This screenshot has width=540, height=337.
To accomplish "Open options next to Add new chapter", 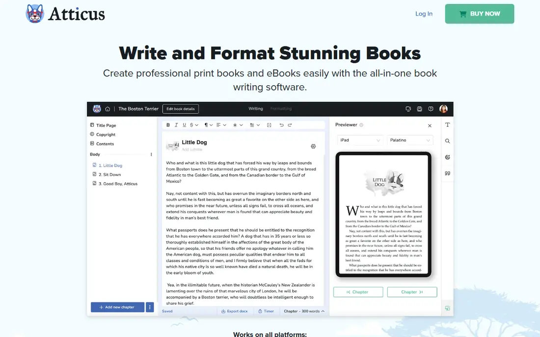I will tap(149, 307).
